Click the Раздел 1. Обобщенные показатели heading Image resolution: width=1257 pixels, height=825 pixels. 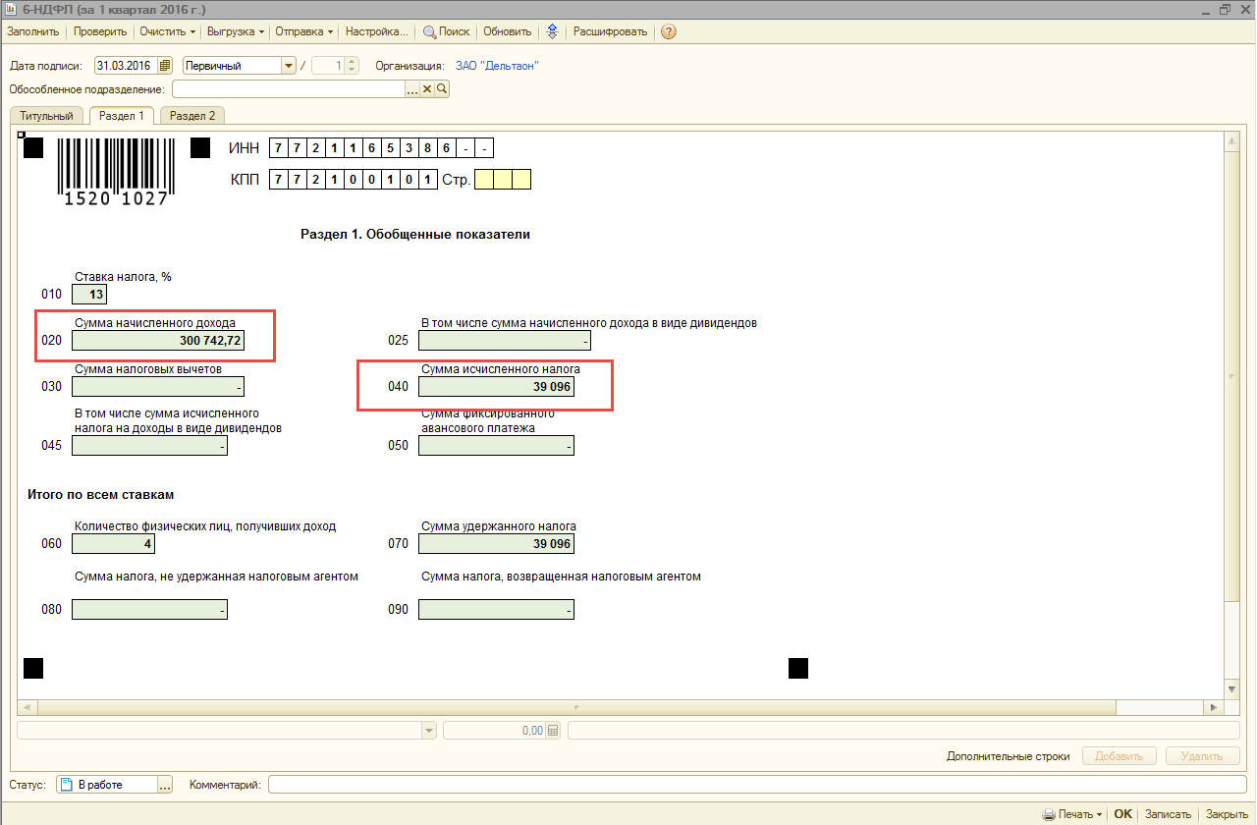coord(415,235)
